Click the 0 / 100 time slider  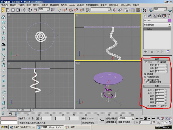tap(20, 110)
